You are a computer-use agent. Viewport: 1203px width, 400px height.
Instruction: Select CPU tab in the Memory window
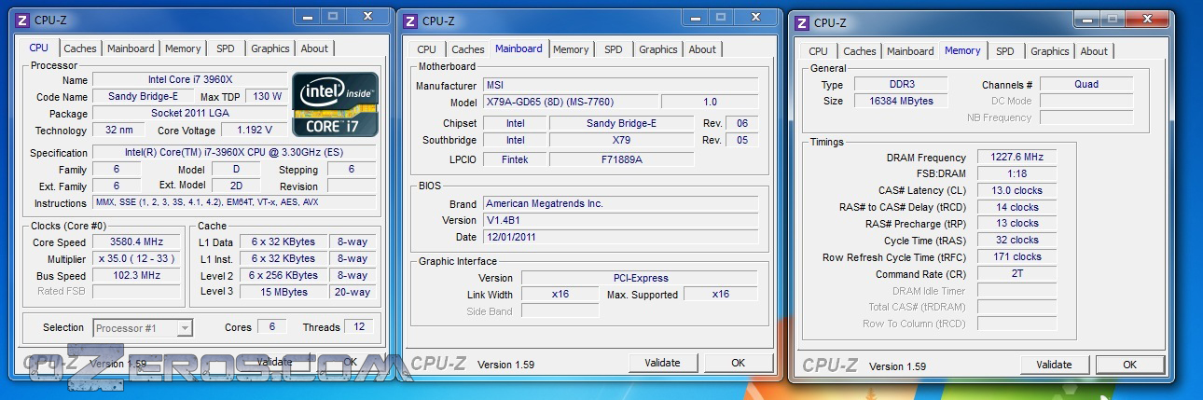(x=818, y=51)
